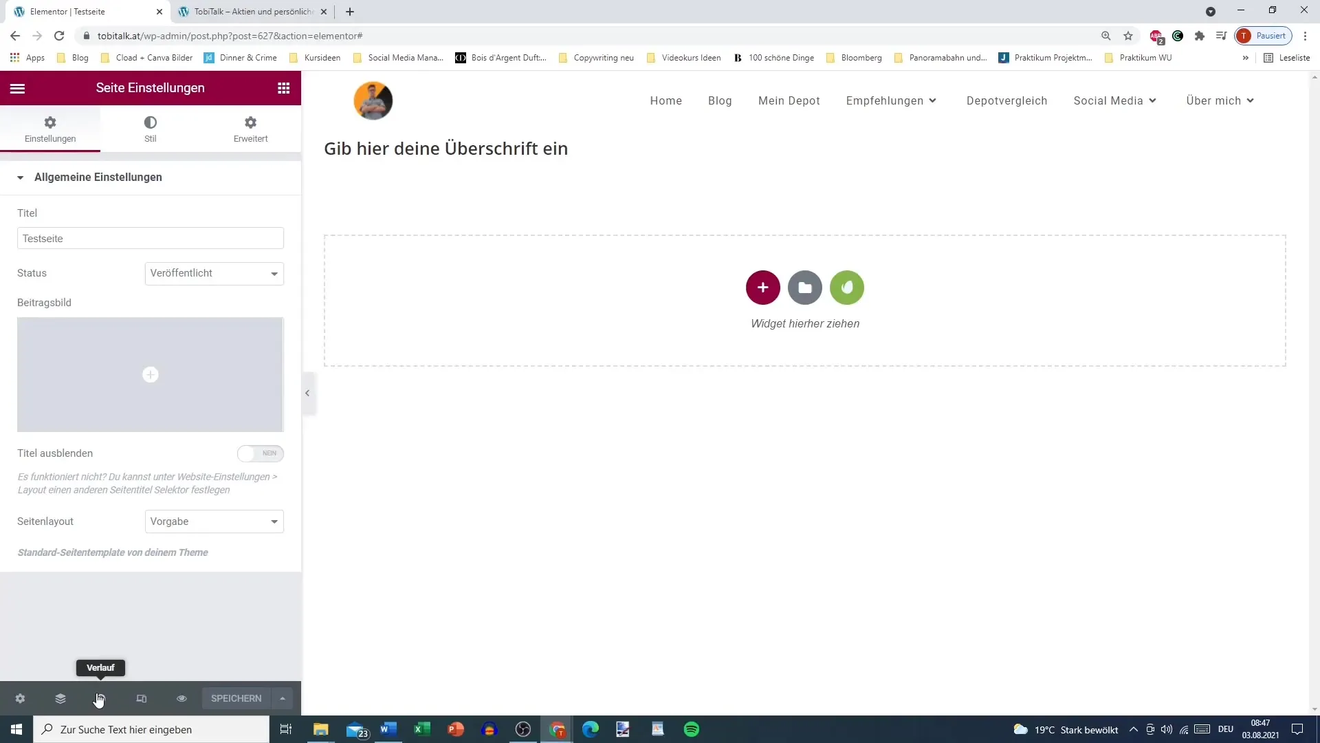Open the Chrome three-dot menu
This screenshot has height=743, width=1320.
[1306, 36]
